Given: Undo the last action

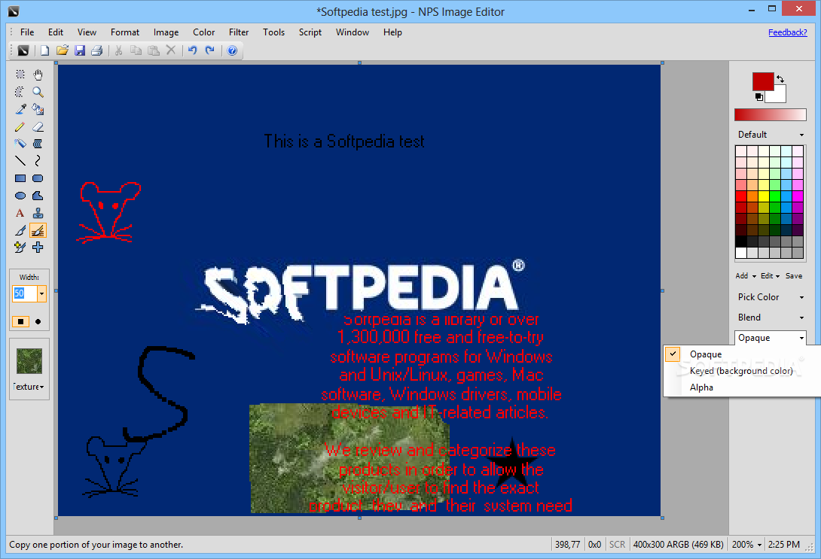Looking at the screenshot, I should click(x=193, y=50).
